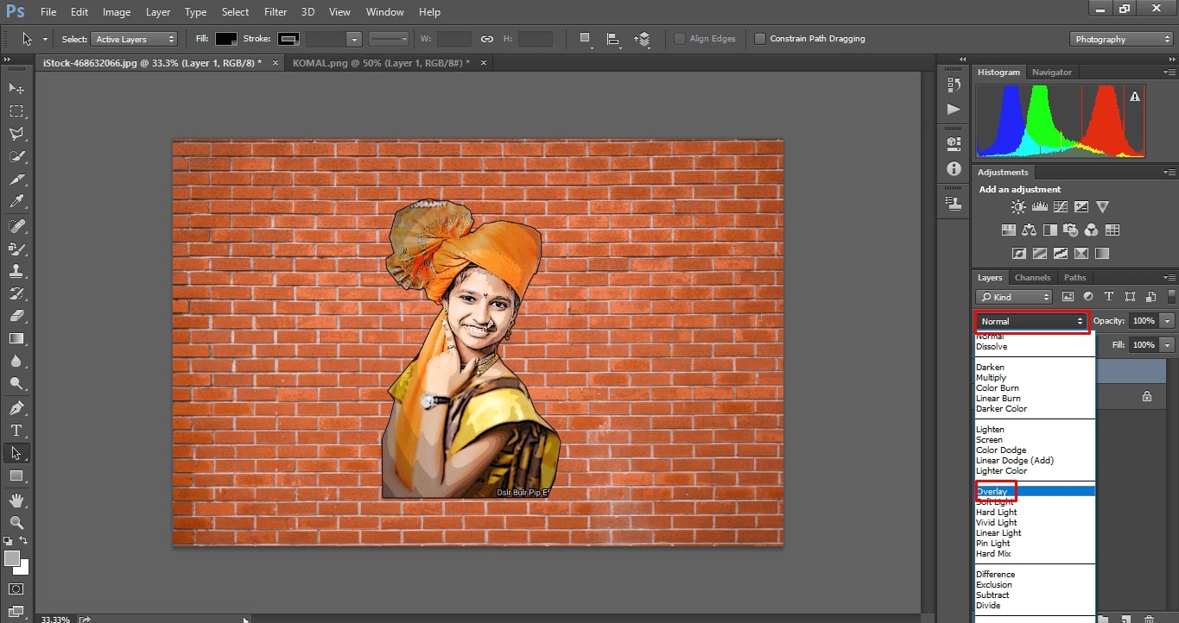Select the Hand tool
Image resolution: width=1179 pixels, height=623 pixels.
(16, 500)
